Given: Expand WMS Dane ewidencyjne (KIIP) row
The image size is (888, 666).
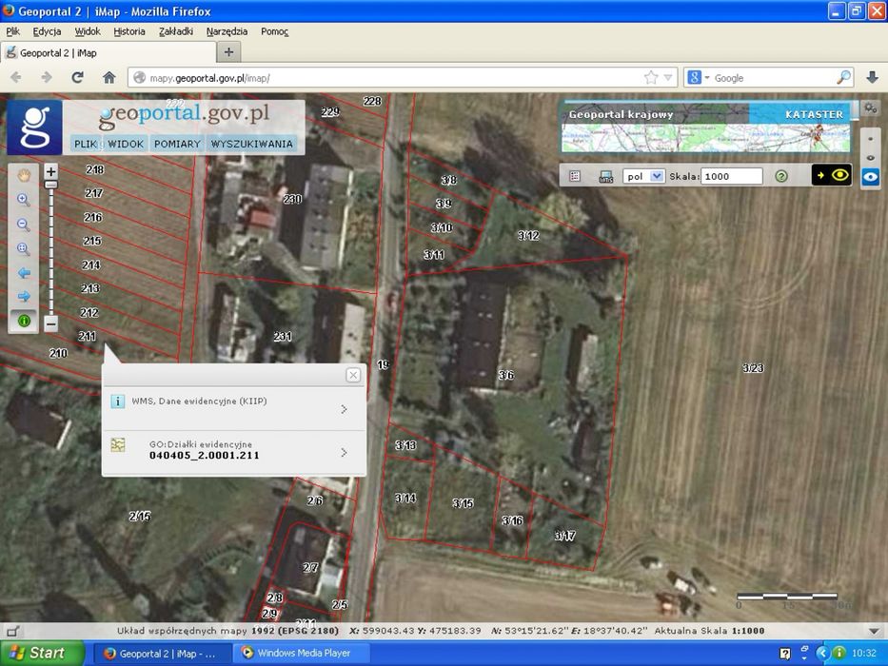Looking at the screenshot, I should pyautogui.click(x=344, y=409).
